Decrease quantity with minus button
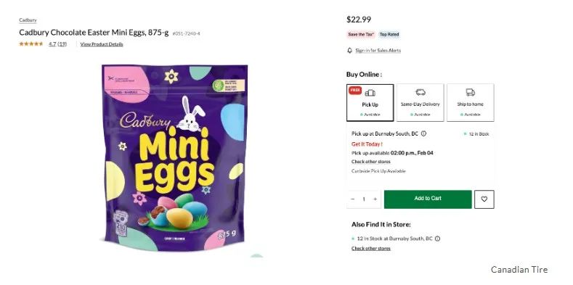This screenshot has height=285, width=573. click(x=353, y=199)
